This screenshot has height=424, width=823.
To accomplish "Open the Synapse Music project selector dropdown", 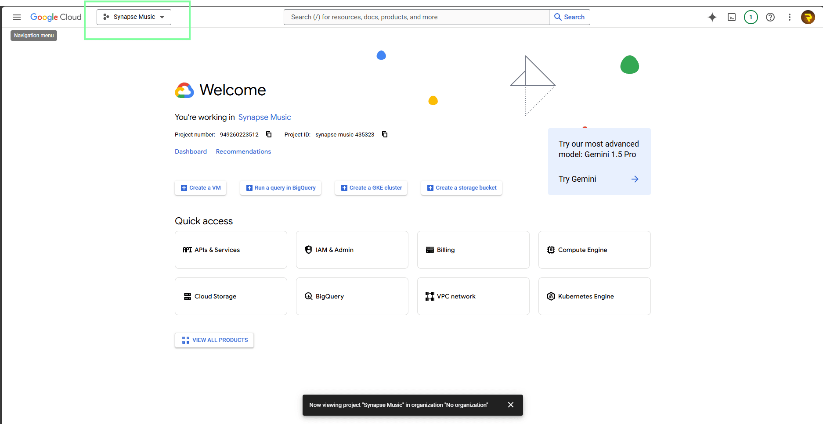I will pos(134,17).
